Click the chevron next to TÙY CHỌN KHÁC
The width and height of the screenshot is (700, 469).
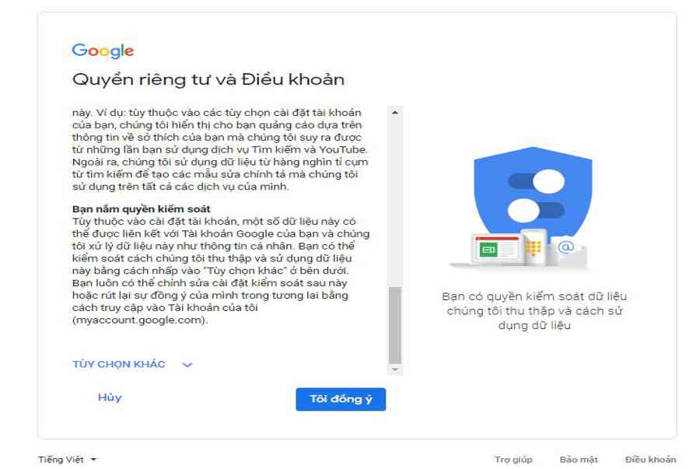(x=187, y=365)
